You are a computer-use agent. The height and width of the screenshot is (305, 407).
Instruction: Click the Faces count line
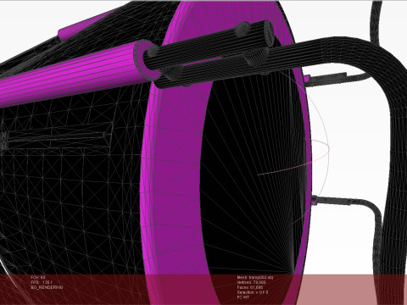point(250,287)
